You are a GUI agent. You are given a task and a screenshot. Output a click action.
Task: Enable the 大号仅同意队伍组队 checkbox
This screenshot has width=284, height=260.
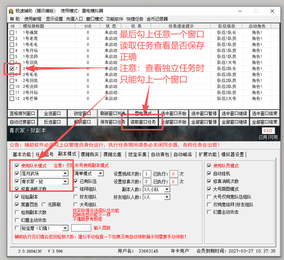[x=209, y=197]
